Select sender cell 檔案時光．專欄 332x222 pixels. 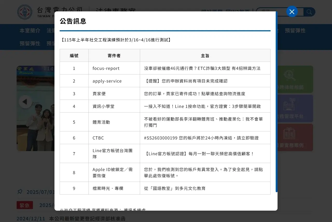tap(114, 188)
